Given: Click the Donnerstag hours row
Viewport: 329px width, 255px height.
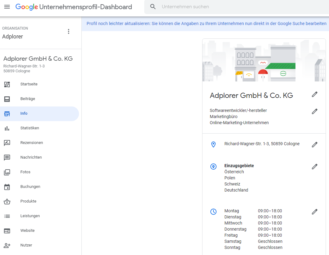Looking at the screenshot, I should tap(253, 229).
